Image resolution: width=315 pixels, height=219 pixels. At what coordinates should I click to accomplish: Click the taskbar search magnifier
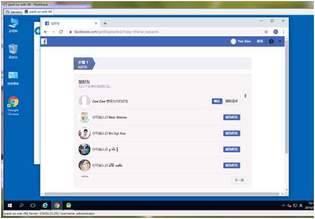click(x=21, y=205)
